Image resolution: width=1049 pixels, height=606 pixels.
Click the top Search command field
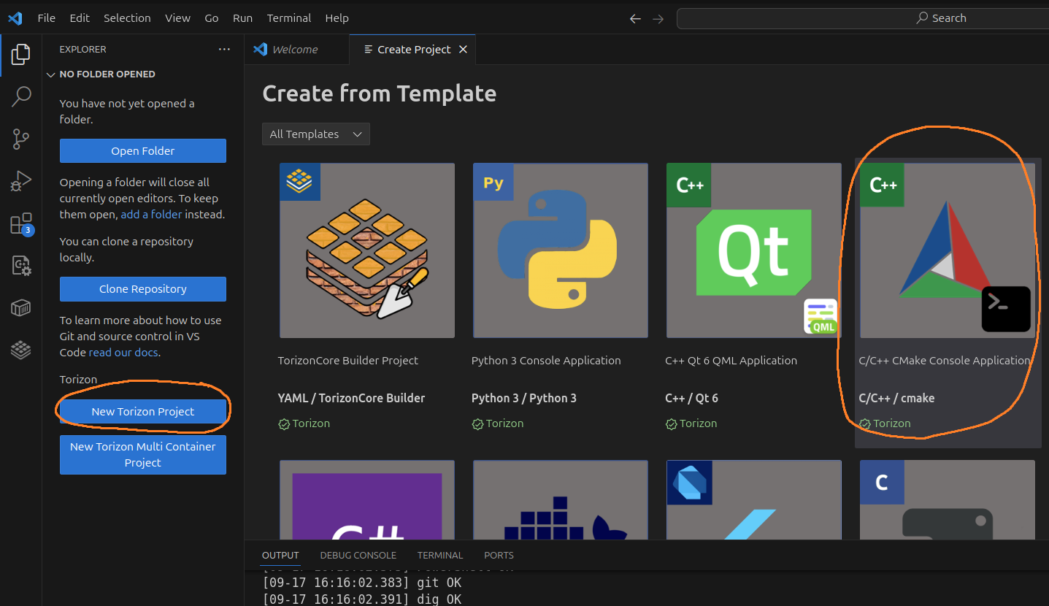(861, 18)
